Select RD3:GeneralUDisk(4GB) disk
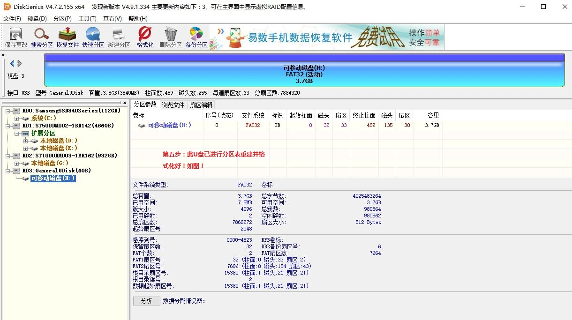Image resolution: width=572 pixels, height=320 pixels. (57, 171)
